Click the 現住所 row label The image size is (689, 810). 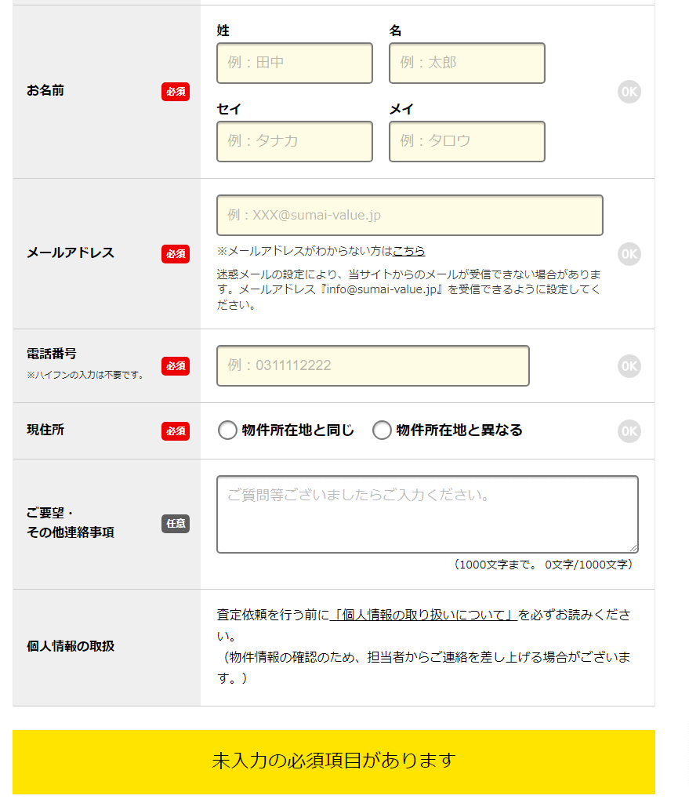(x=45, y=430)
